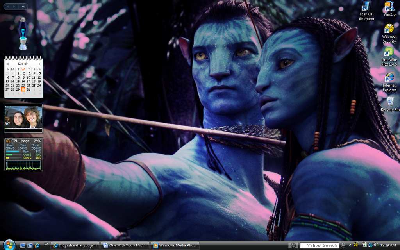400x250 pixels.
Task: Open the network connection tray icon
Action: (x=370, y=245)
